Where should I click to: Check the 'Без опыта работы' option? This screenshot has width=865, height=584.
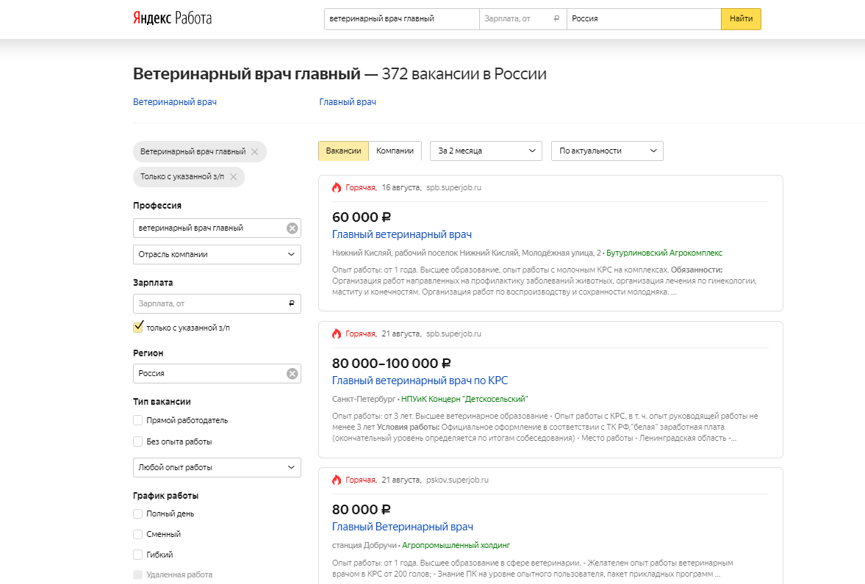[x=138, y=441]
